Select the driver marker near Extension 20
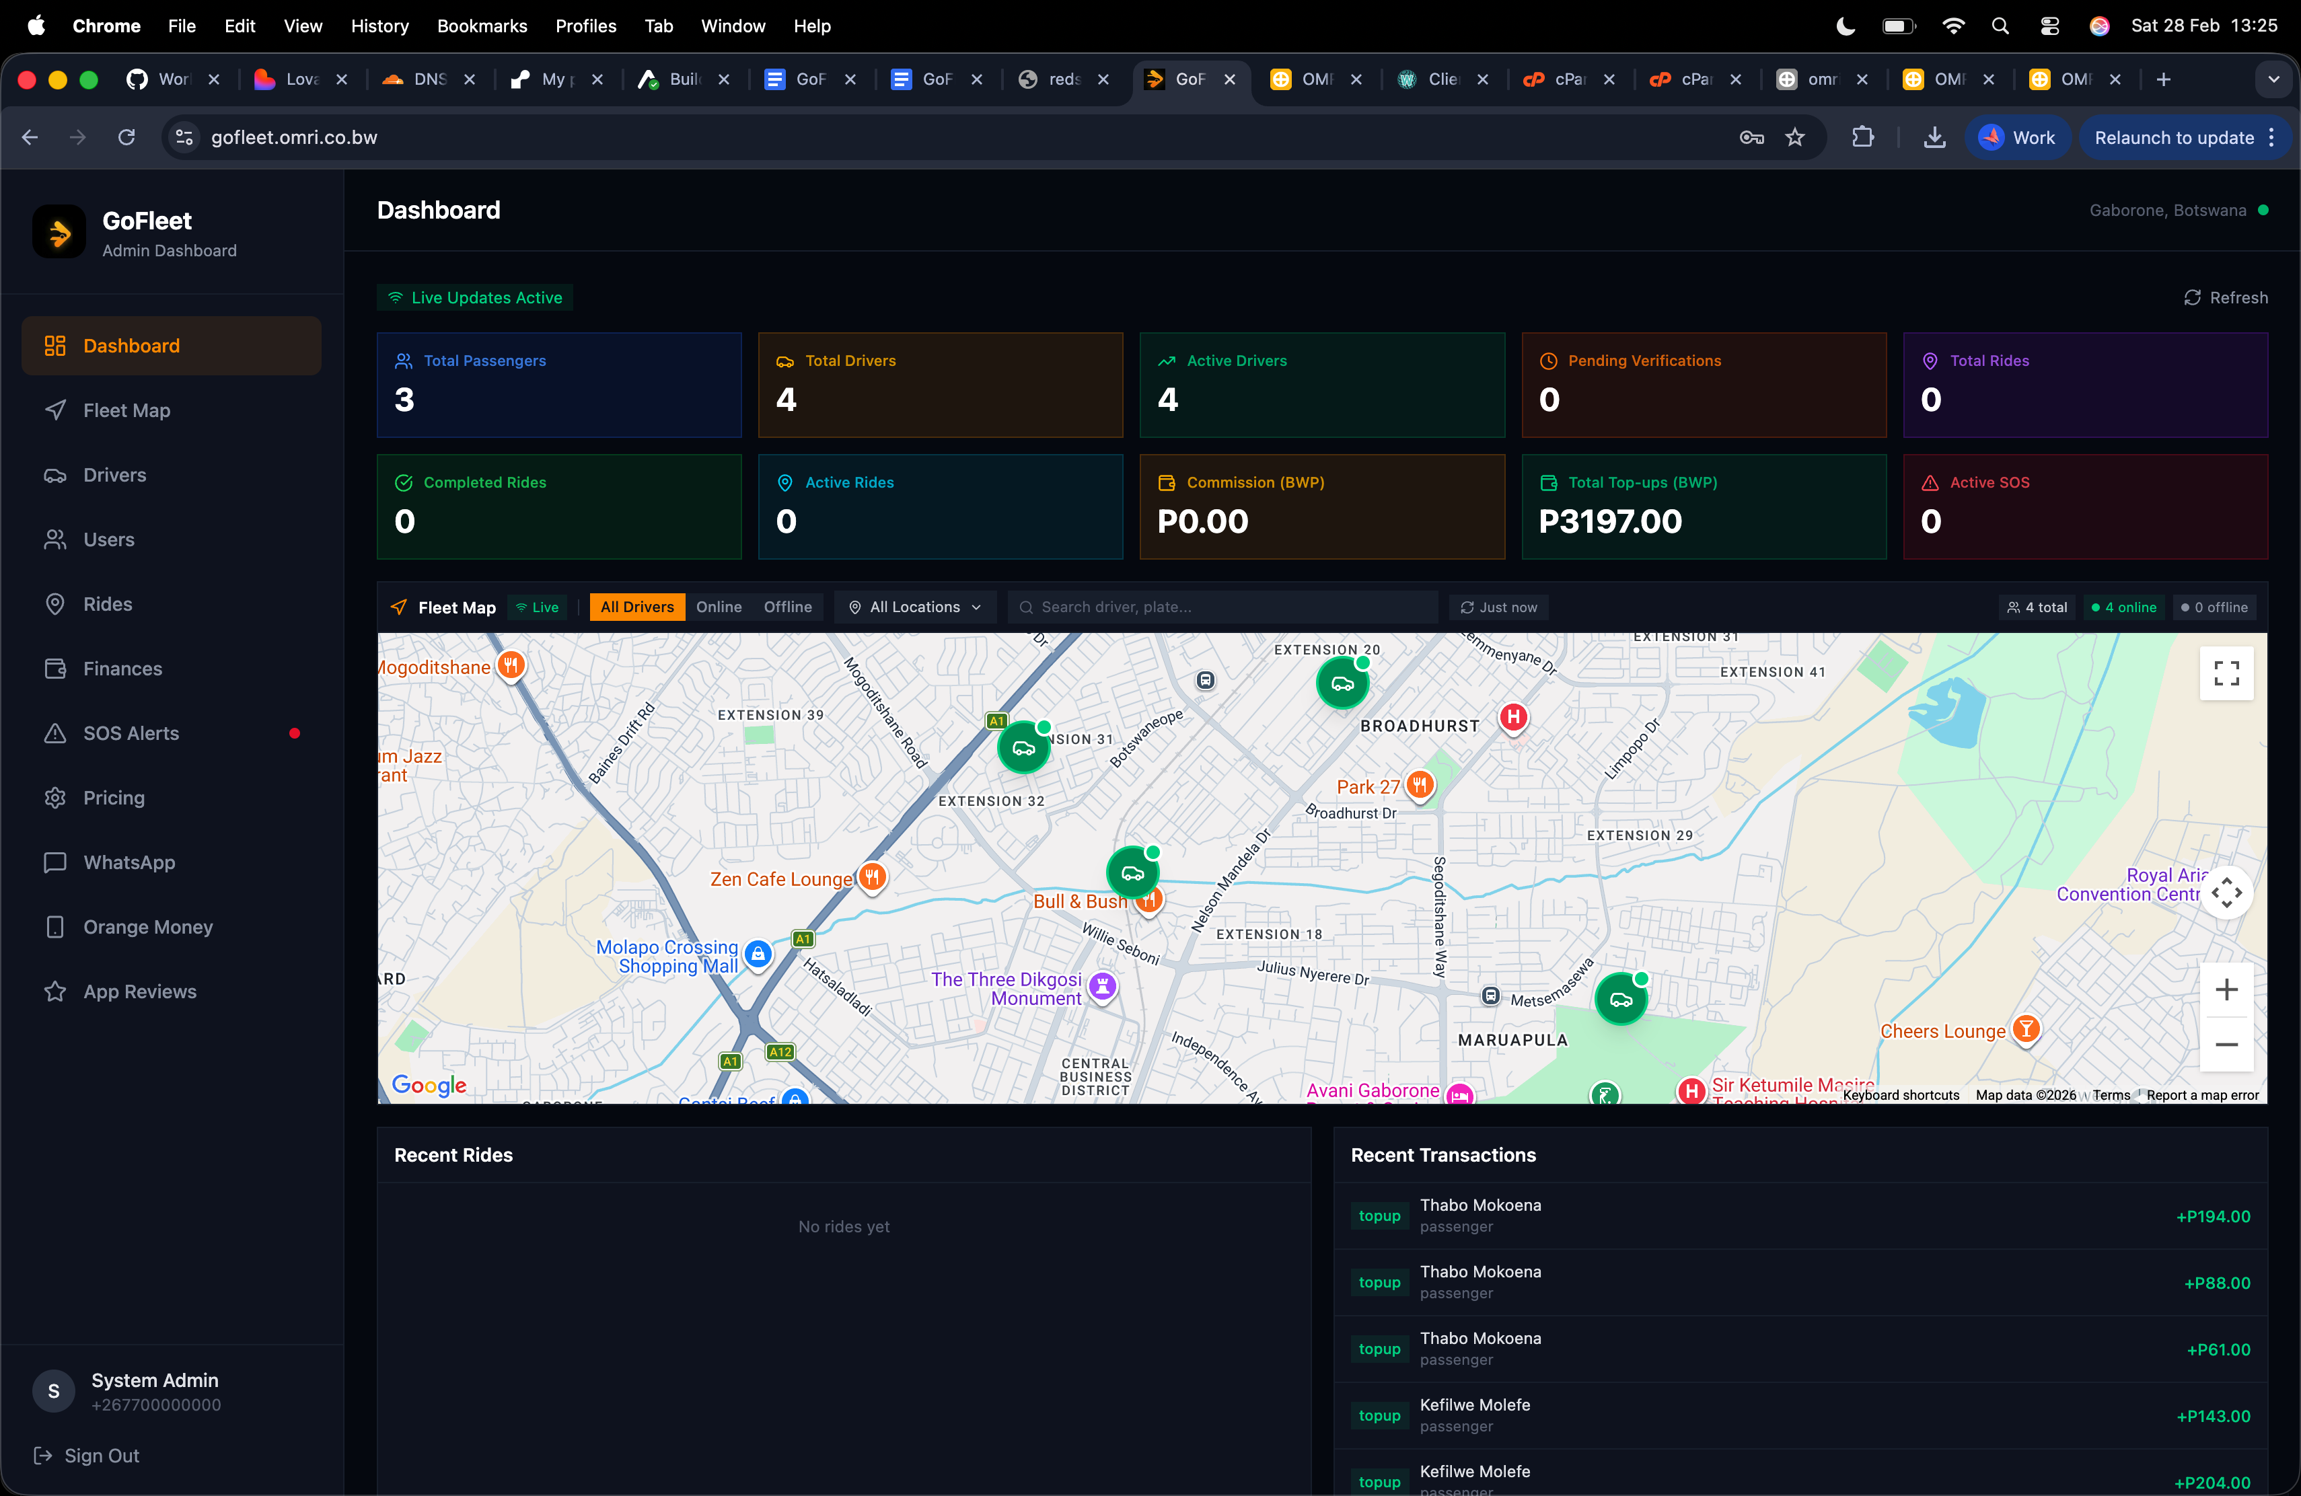The height and width of the screenshot is (1496, 2301). 1343,683
